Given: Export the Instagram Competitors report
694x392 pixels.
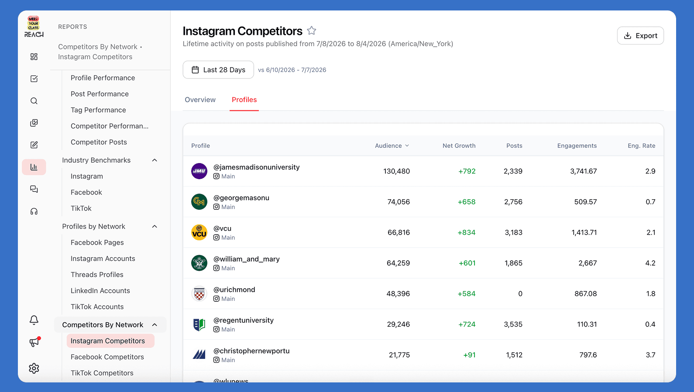Looking at the screenshot, I should coord(640,36).
